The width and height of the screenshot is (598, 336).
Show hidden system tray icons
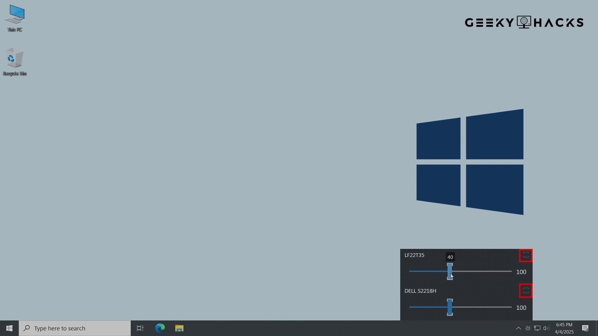point(518,329)
